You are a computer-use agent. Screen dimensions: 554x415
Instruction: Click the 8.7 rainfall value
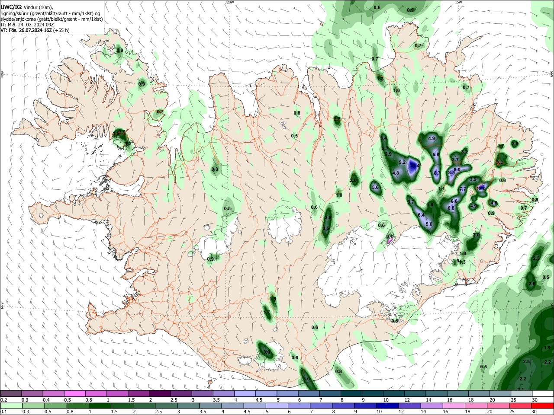pyautogui.click(x=437, y=173)
